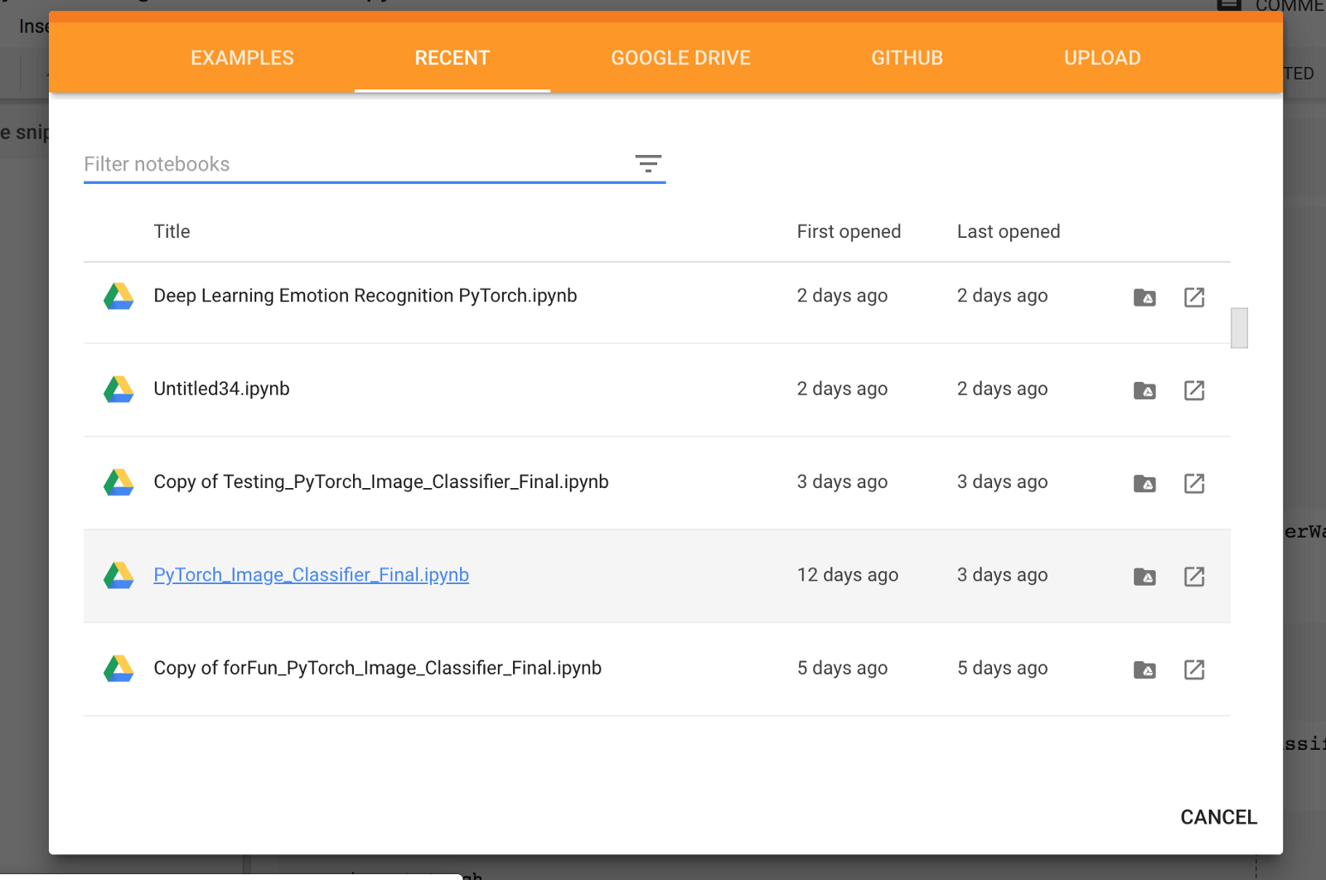1326x880 pixels.
Task: Show Untitled34.ipynb in Drive folder
Action: 1145,390
